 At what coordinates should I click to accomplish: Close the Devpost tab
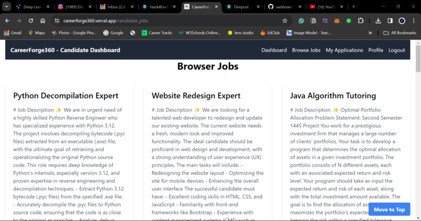pos(258,7)
